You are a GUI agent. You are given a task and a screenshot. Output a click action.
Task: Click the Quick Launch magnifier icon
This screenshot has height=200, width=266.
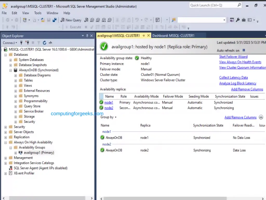point(239,5)
